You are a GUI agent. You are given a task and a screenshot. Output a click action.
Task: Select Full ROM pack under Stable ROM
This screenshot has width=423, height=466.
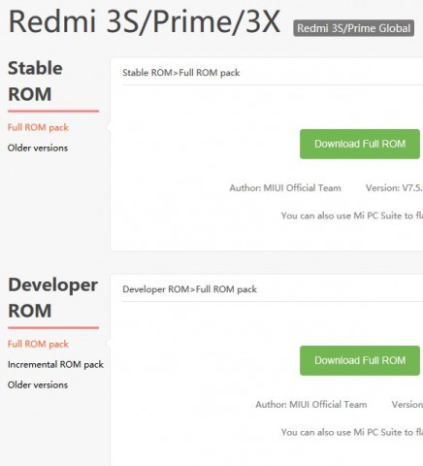38,127
